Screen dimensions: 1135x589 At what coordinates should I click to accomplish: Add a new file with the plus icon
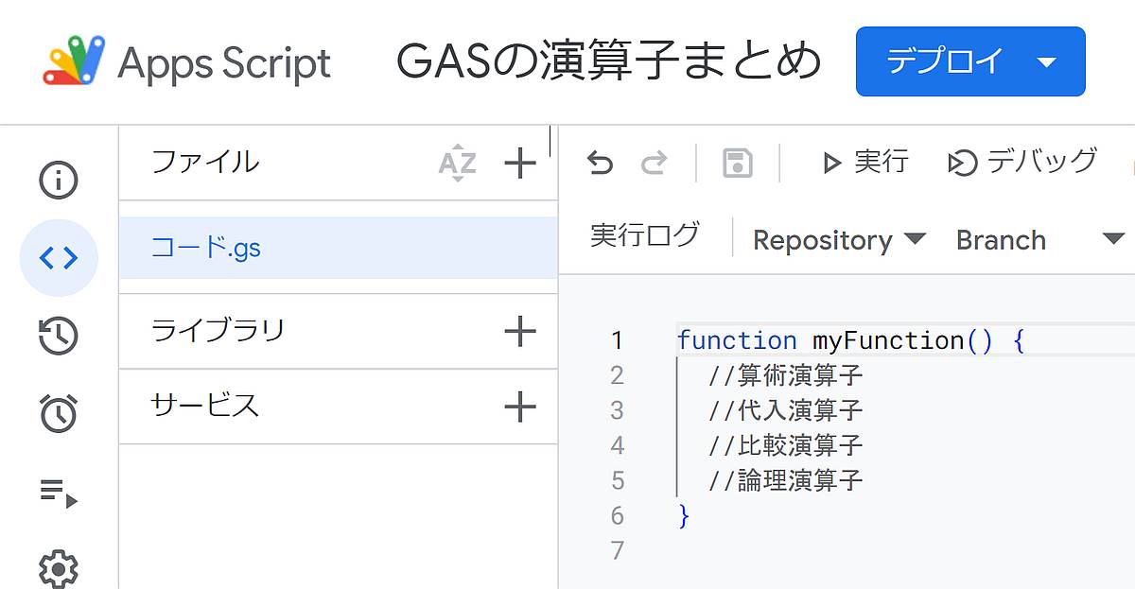point(518,162)
